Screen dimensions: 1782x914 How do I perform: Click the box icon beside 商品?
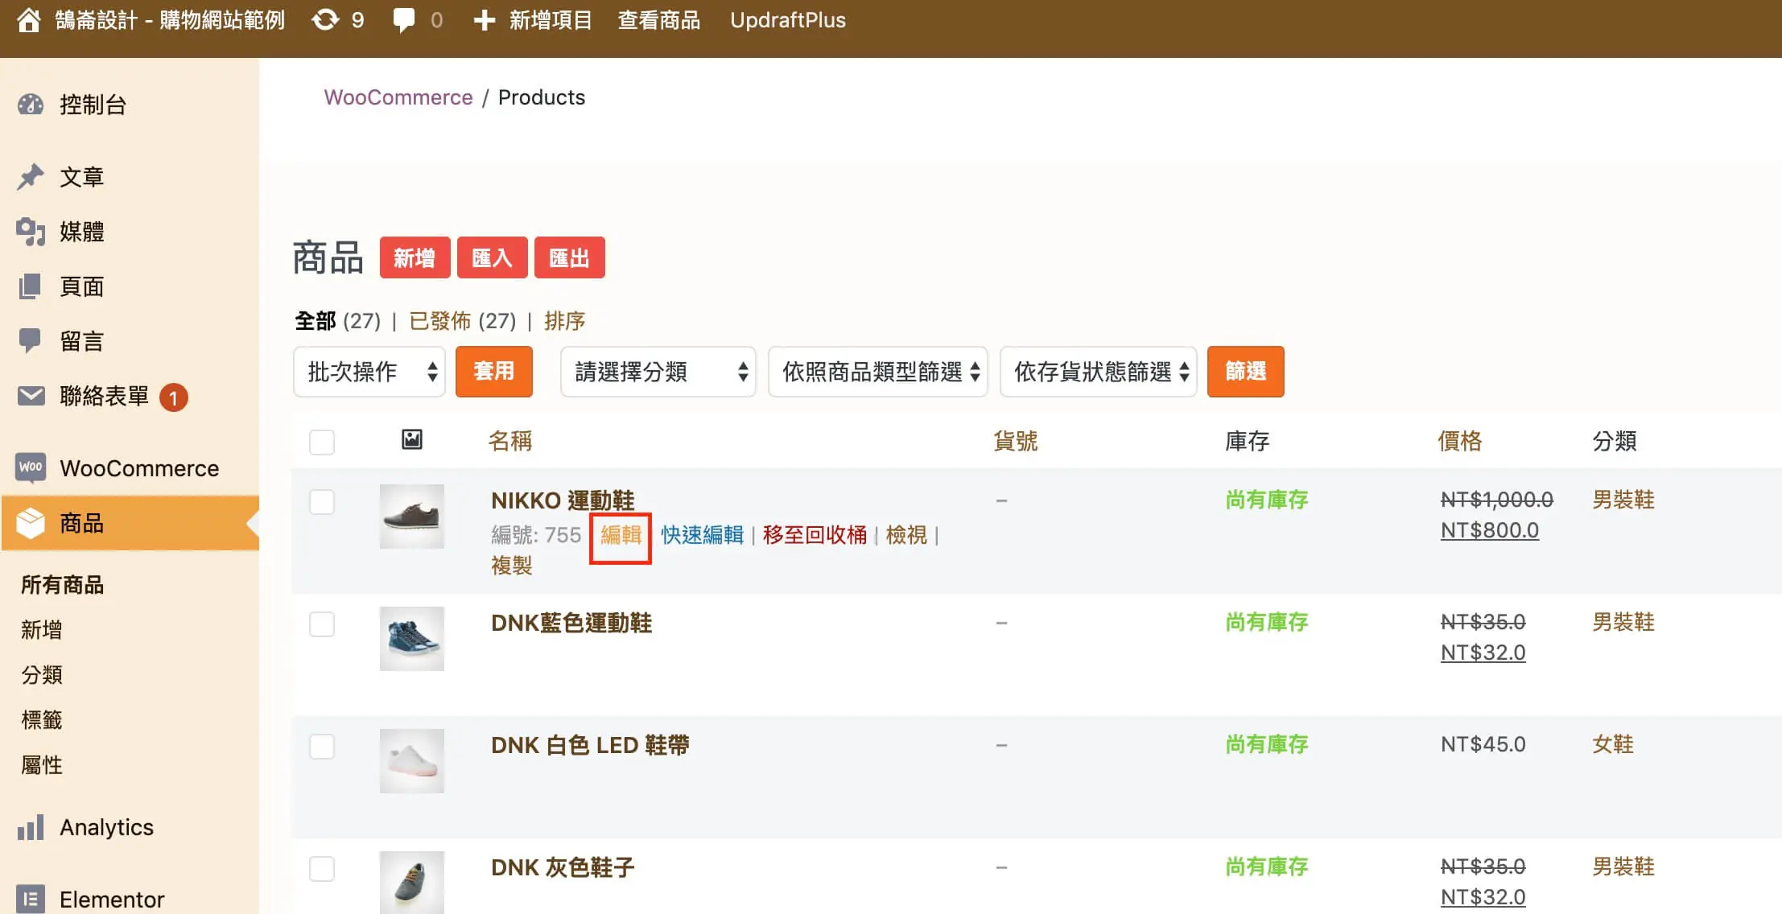(31, 523)
